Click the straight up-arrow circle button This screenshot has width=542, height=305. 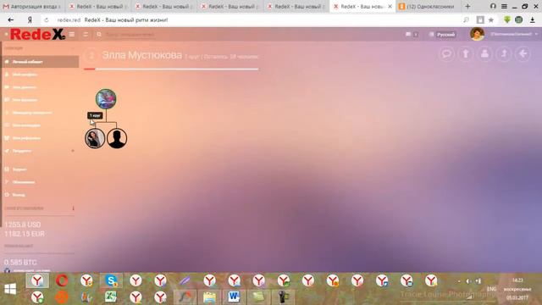click(466, 54)
